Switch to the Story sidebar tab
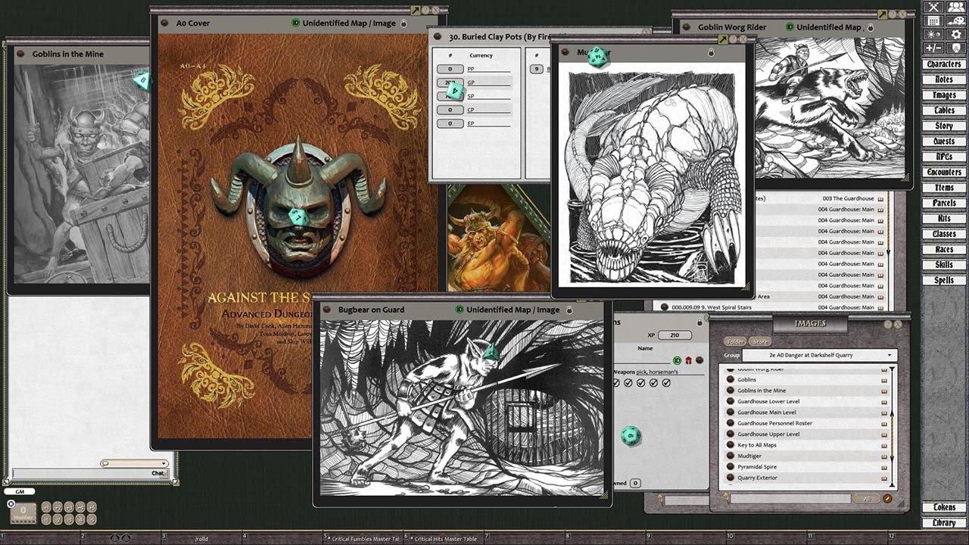This screenshot has height=545, width=969. point(944,126)
